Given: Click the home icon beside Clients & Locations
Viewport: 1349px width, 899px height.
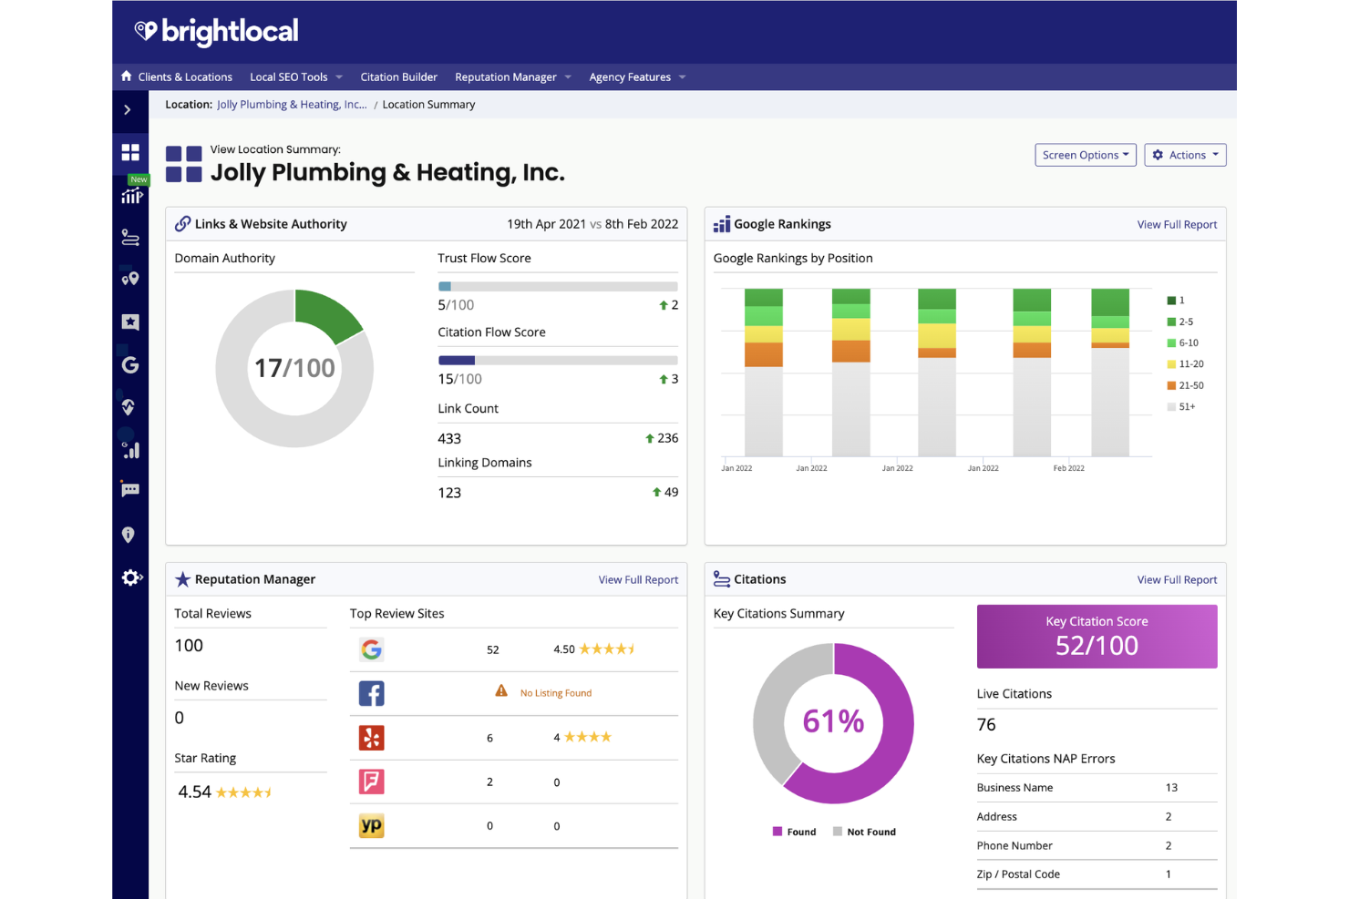Looking at the screenshot, I should pos(127,77).
